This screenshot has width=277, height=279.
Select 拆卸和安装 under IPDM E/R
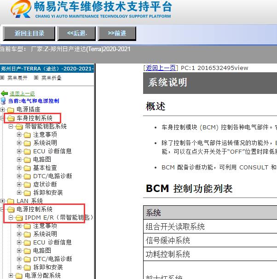point(48,267)
